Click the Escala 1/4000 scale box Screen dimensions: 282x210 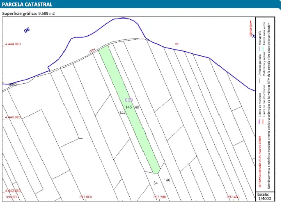[x=263, y=196]
